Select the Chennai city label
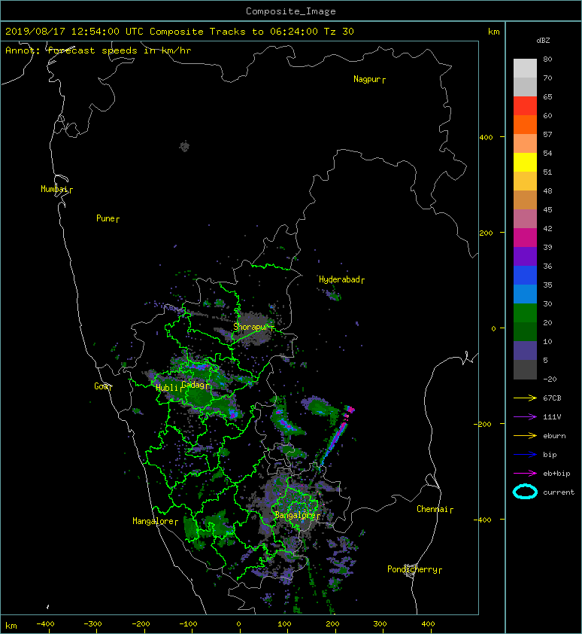The height and width of the screenshot is (634, 582). [432, 509]
